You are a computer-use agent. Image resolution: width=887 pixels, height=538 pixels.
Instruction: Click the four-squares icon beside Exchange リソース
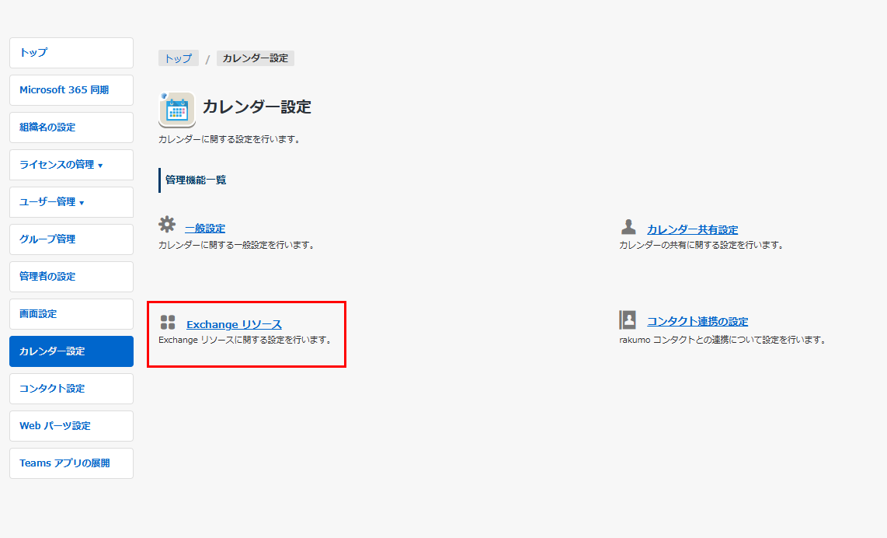pyautogui.click(x=168, y=322)
